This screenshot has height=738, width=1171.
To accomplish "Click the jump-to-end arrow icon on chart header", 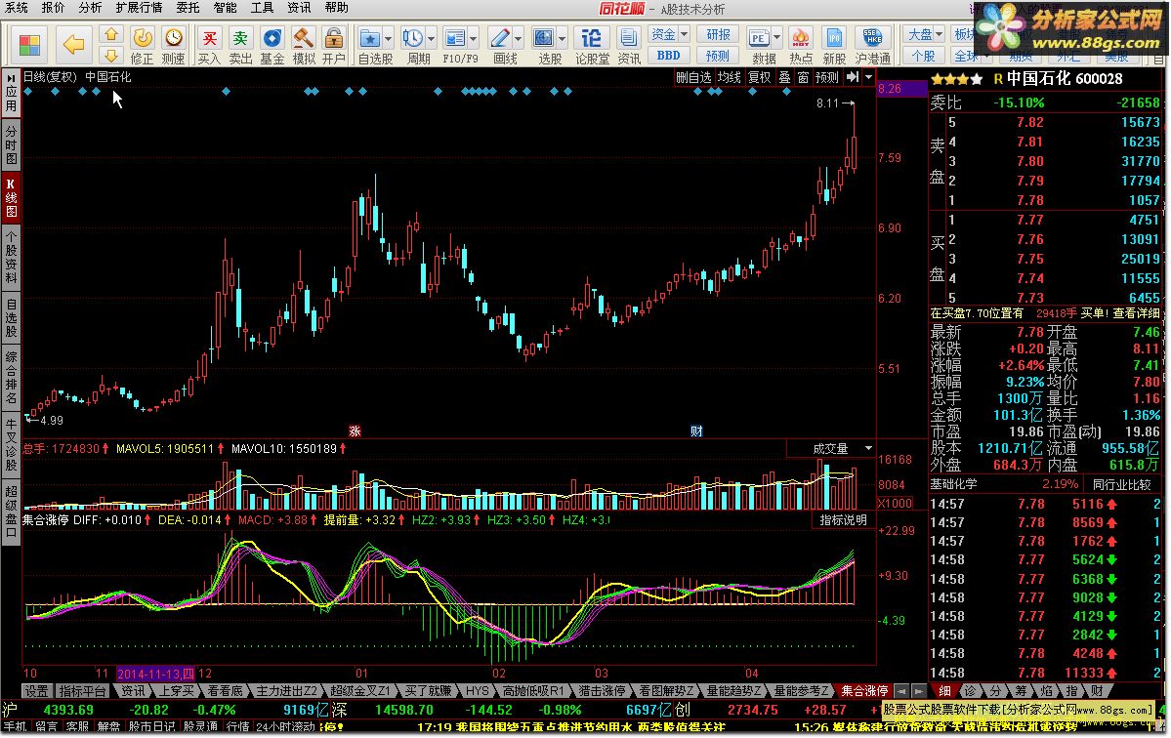I will tap(853, 77).
